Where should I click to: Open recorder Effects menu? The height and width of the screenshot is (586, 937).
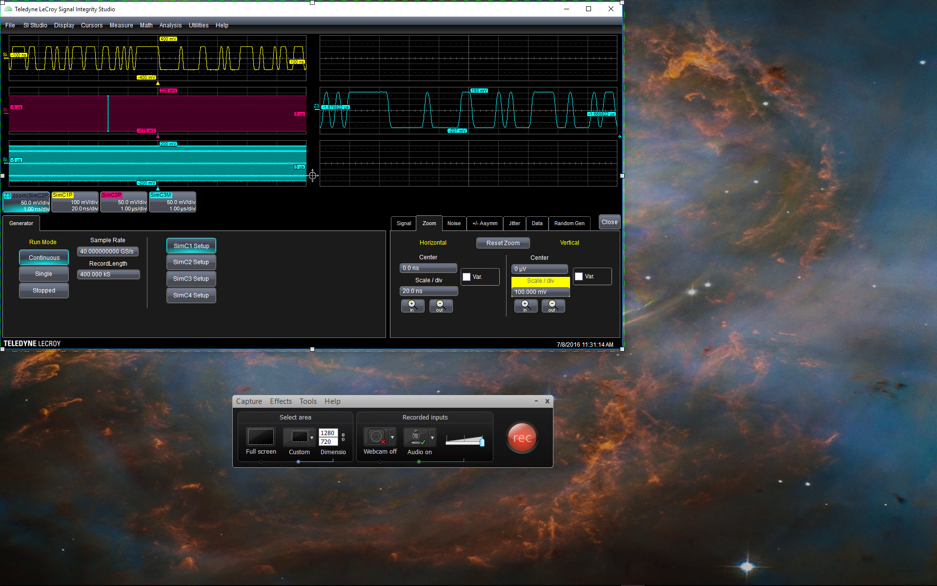(x=281, y=401)
